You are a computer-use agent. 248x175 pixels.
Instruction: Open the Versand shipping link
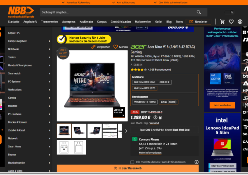point(154,123)
